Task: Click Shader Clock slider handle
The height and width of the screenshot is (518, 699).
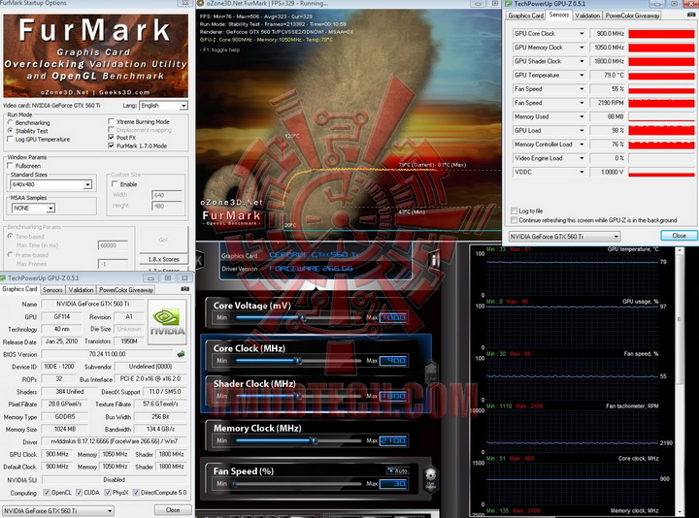Action: click(x=298, y=396)
